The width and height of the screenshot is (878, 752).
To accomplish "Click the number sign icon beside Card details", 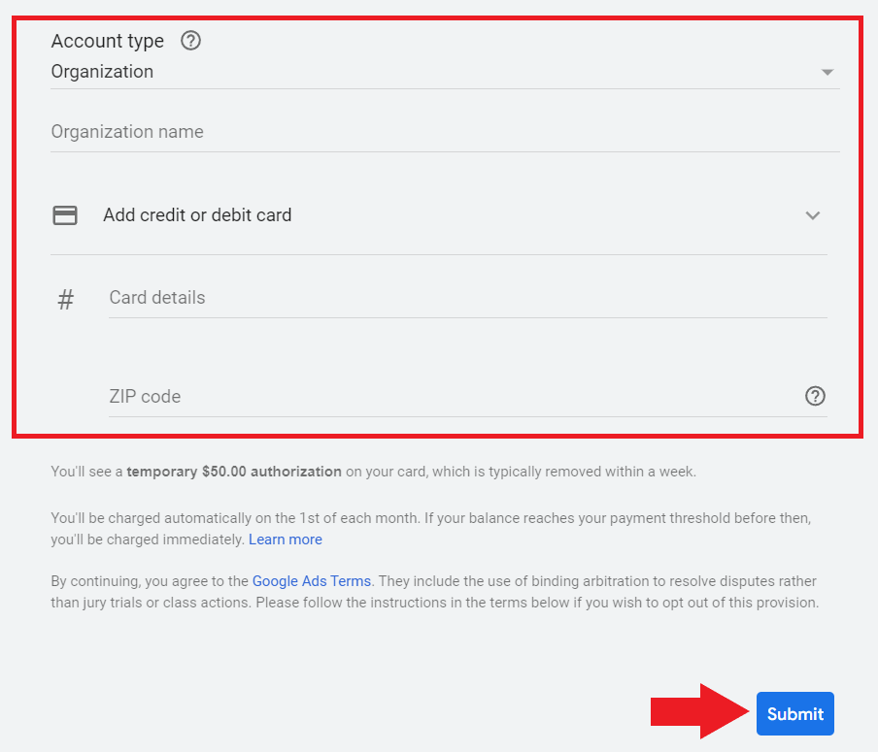I will point(65,299).
